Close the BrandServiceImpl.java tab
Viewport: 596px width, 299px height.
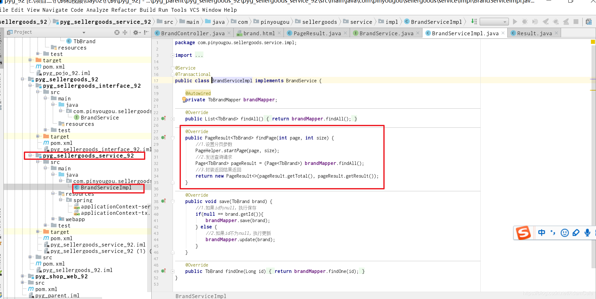pyautogui.click(x=503, y=33)
